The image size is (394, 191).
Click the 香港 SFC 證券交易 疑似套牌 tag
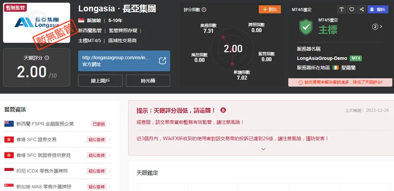[x=97, y=140]
